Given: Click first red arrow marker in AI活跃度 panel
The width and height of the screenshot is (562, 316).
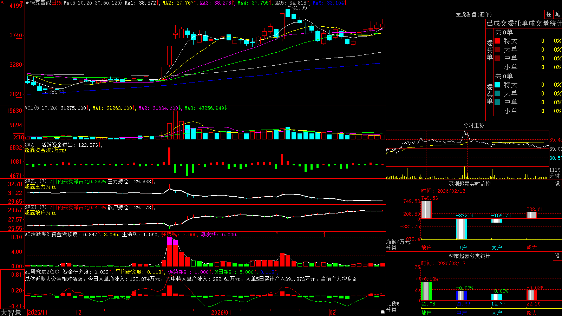Looking at the screenshot, I should [277, 234].
